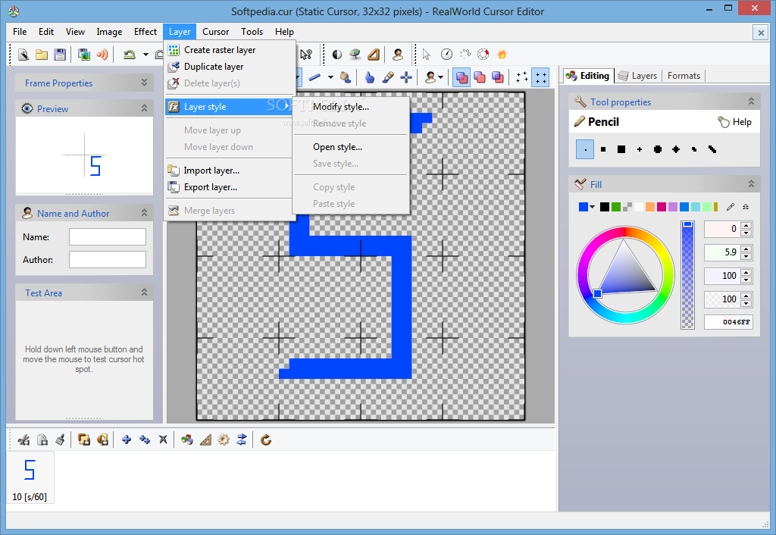Screen dimensions: 776x535
Task: Click the single blue plus add frame icon
Action: 127,440
